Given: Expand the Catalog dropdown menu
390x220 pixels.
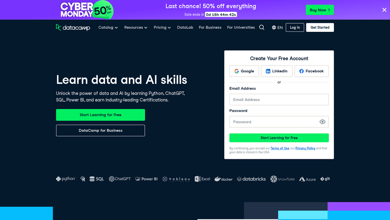Looking at the screenshot, I should pos(108,27).
